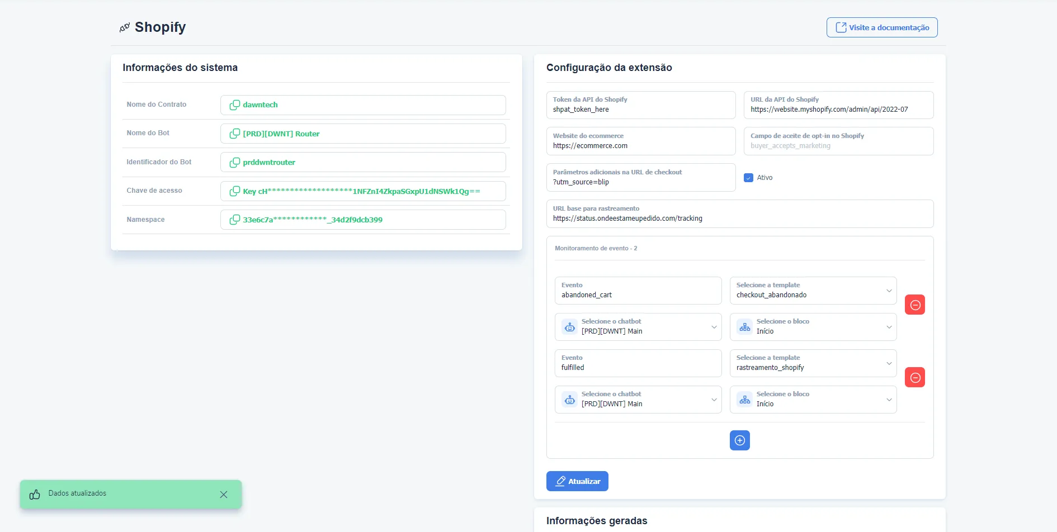Open bloco dropdown for abandoned_cart event

813,327
